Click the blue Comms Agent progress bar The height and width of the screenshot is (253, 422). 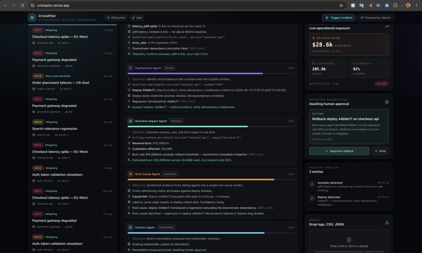tap(196, 233)
